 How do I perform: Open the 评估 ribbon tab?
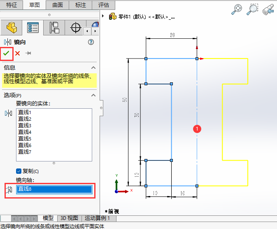(104, 5)
